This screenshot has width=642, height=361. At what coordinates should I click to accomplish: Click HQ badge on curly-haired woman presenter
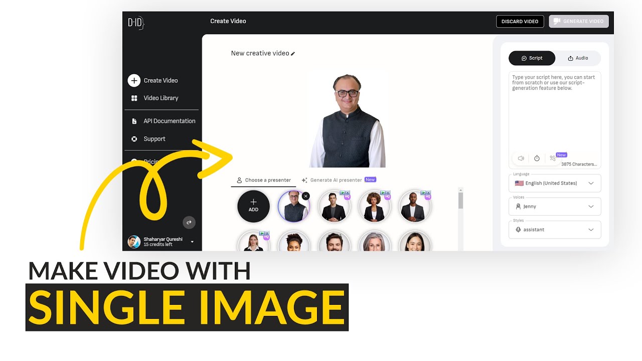point(387,197)
